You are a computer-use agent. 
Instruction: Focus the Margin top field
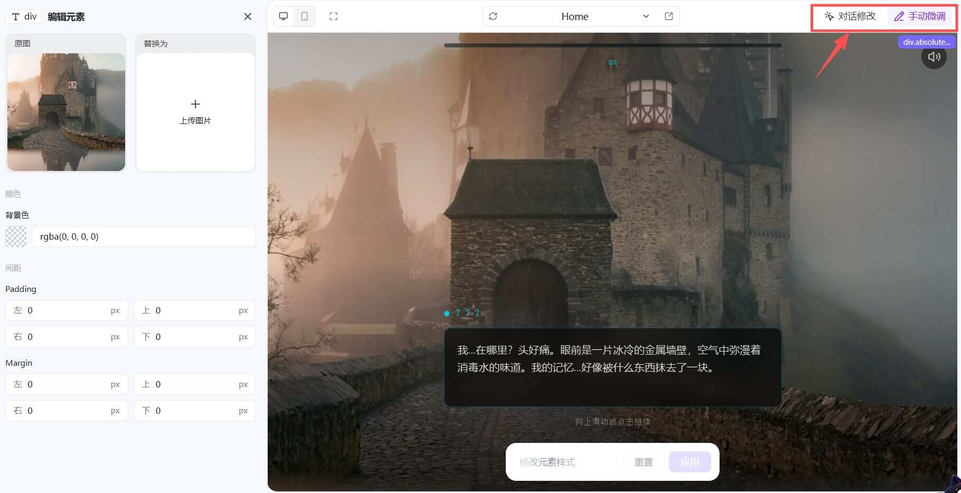tap(195, 384)
